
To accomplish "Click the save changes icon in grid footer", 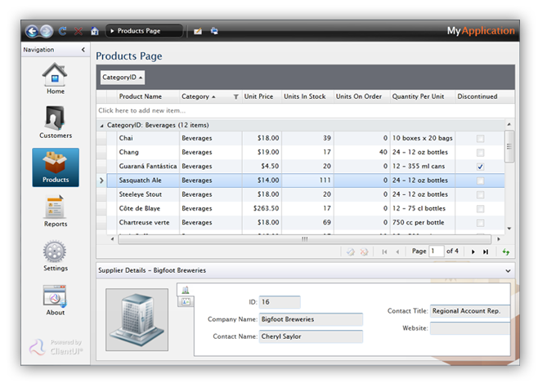I will pyautogui.click(x=350, y=252).
